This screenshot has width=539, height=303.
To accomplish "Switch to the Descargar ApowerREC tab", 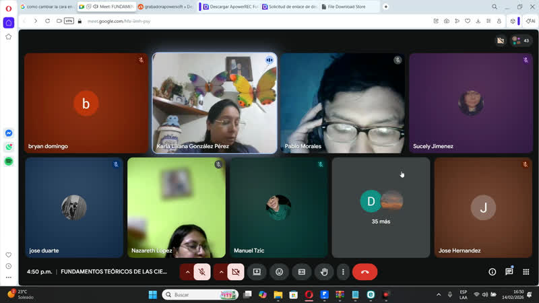I will coord(229,7).
